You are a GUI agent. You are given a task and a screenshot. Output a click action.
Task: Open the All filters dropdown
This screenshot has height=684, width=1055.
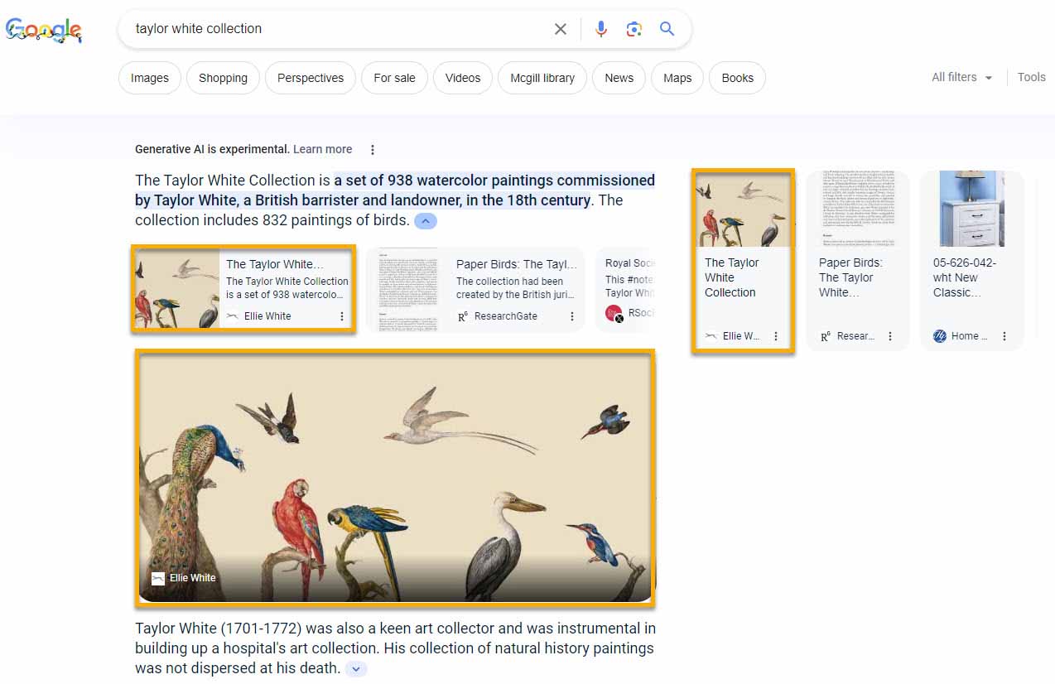pyautogui.click(x=961, y=77)
